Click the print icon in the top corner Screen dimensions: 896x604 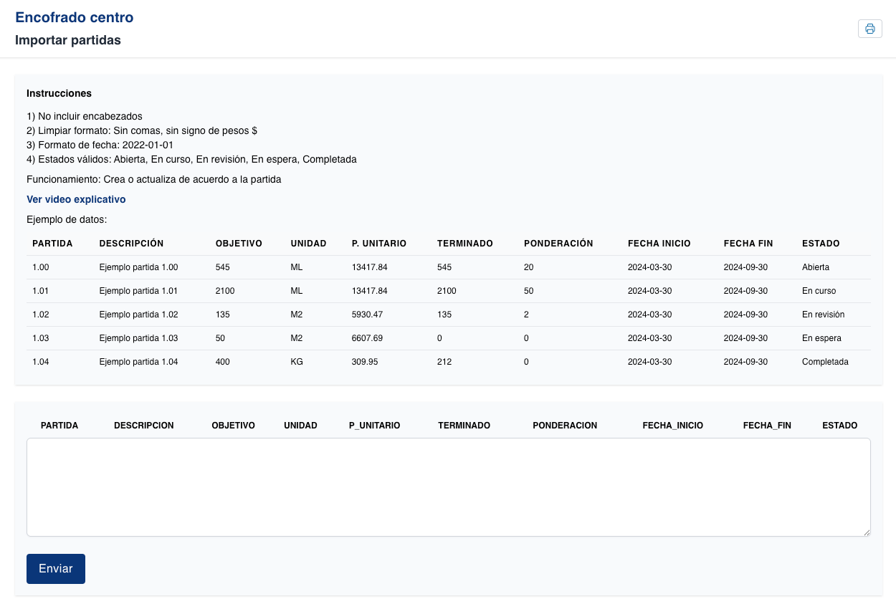(x=870, y=29)
